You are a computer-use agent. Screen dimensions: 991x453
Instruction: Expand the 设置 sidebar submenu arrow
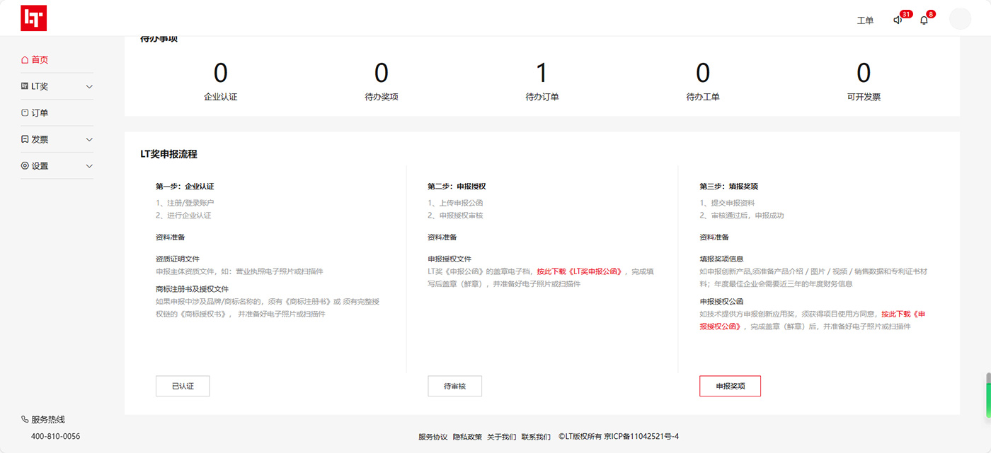pyautogui.click(x=89, y=166)
